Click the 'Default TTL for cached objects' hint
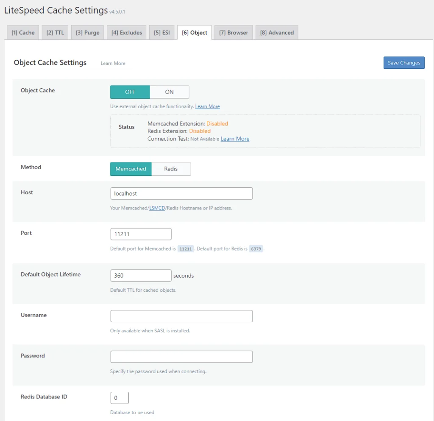434x421 pixels. [x=143, y=290]
